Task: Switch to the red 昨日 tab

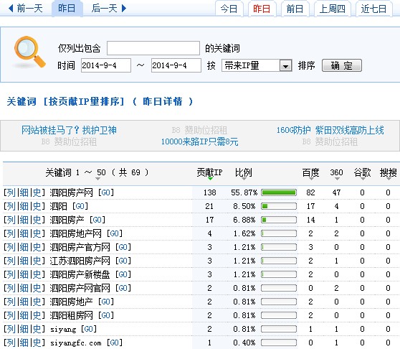Action: pos(262,9)
